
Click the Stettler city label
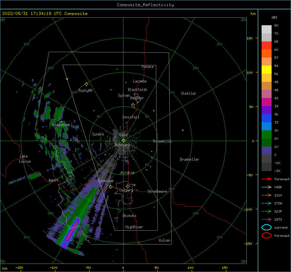189,93
